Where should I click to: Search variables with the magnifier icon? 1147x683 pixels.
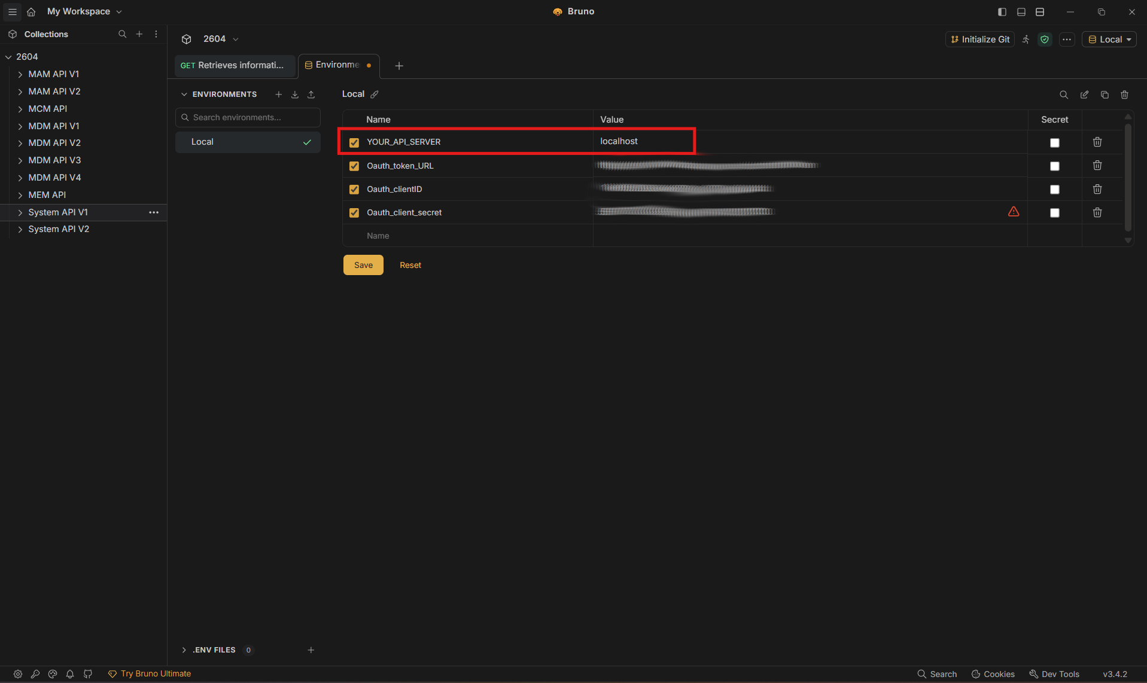tap(1064, 94)
